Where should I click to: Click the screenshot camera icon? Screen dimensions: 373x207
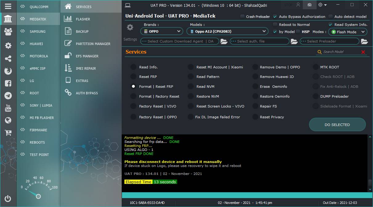pos(310,5)
